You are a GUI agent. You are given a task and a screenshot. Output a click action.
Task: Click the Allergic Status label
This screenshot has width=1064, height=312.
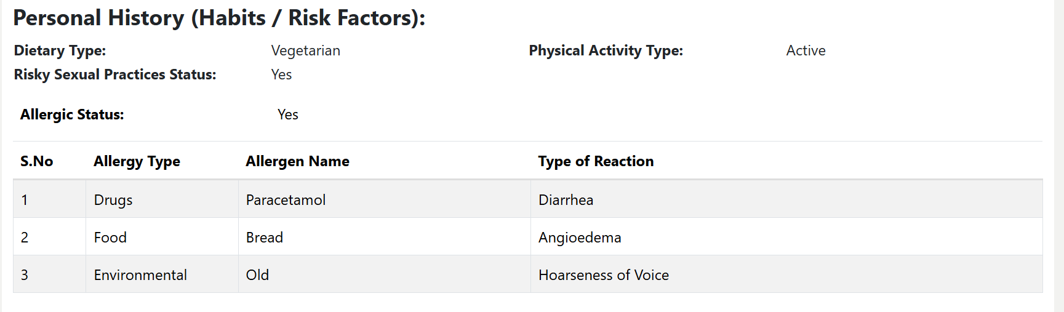72,114
